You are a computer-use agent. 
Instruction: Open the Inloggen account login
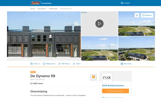(126, 3)
